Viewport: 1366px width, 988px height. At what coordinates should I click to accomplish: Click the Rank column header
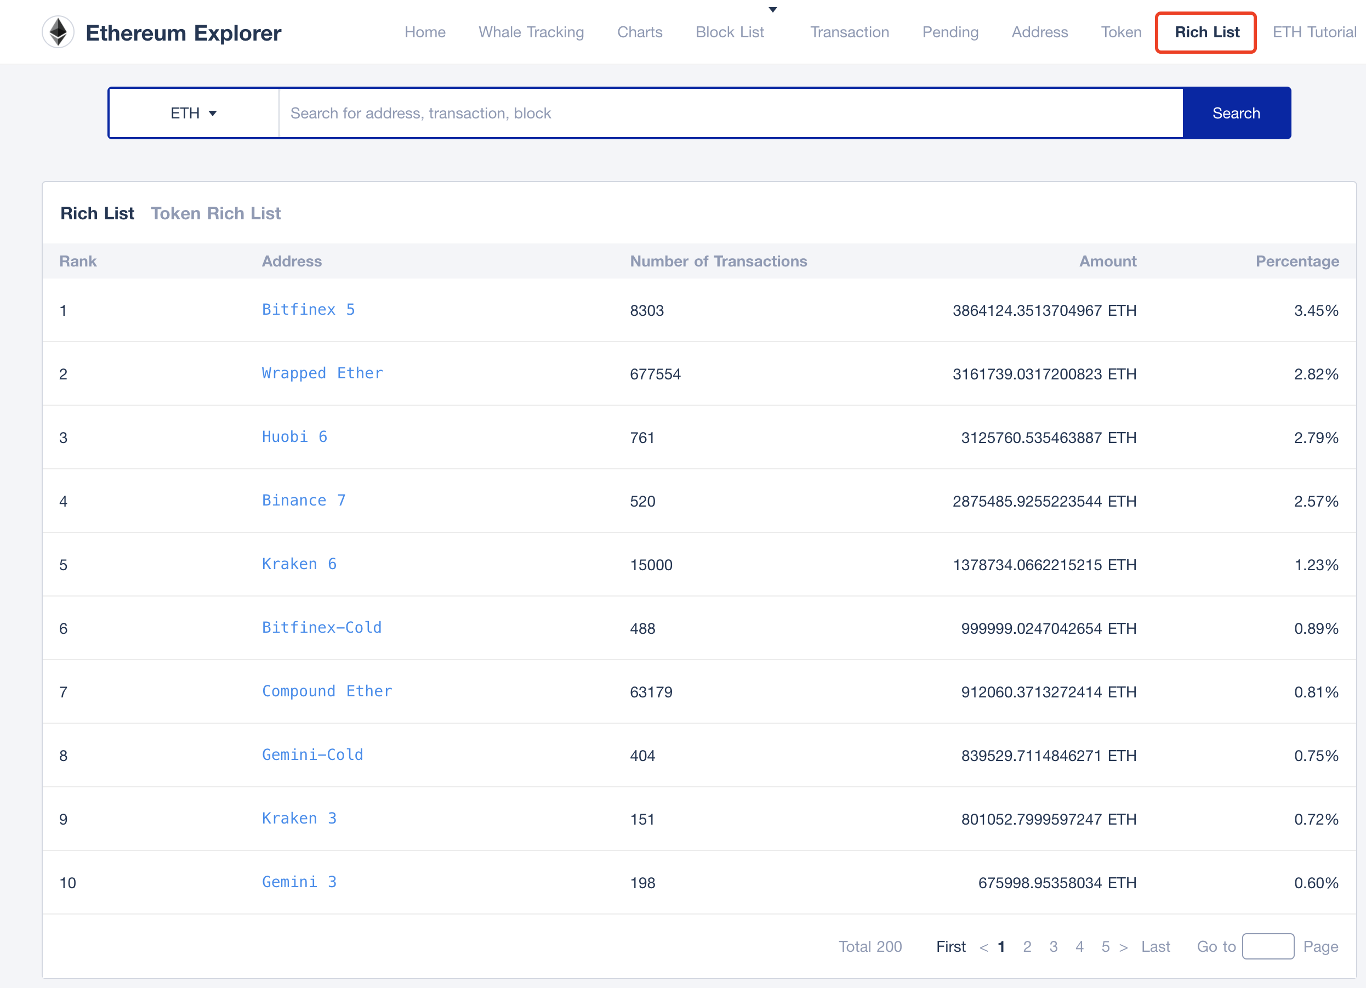point(78,261)
